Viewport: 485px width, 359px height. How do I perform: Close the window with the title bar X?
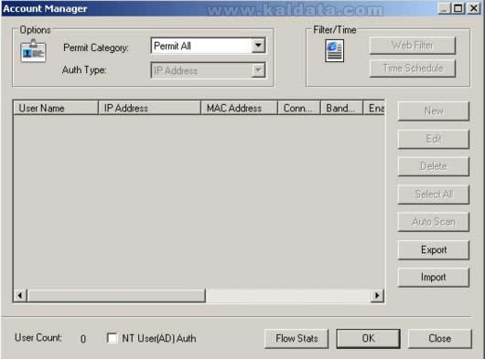[x=473, y=8]
